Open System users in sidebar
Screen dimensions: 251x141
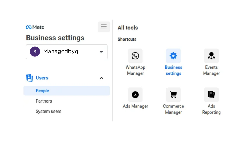click(x=49, y=112)
